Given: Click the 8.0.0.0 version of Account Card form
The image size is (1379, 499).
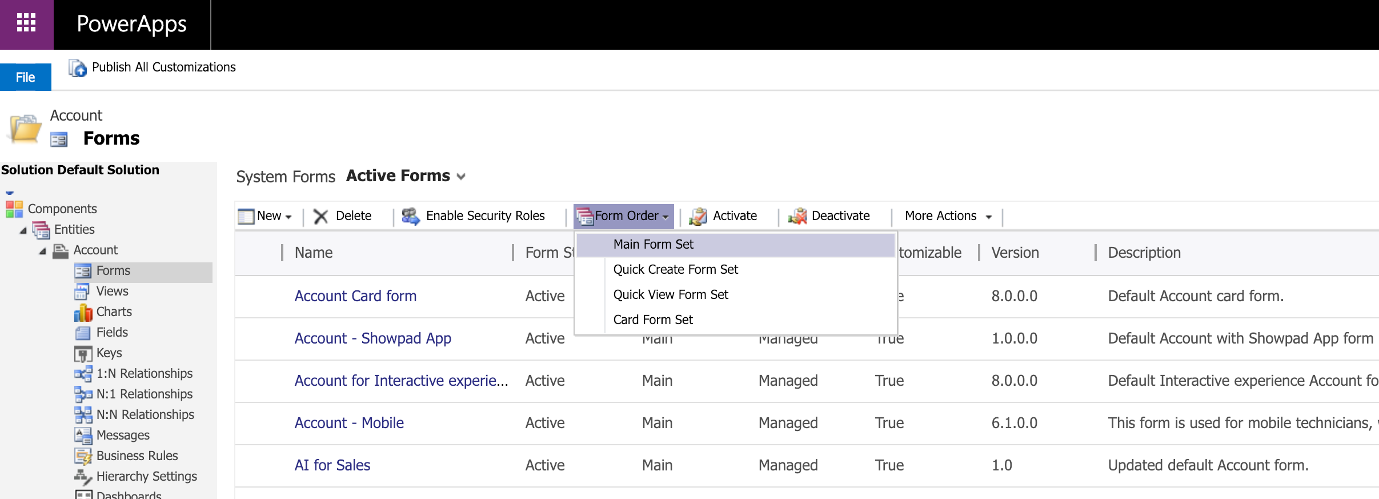Looking at the screenshot, I should (x=1015, y=296).
